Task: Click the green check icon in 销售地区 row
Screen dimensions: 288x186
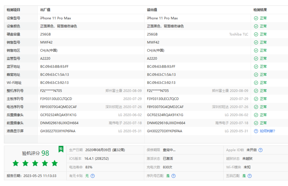Action: 256,50
